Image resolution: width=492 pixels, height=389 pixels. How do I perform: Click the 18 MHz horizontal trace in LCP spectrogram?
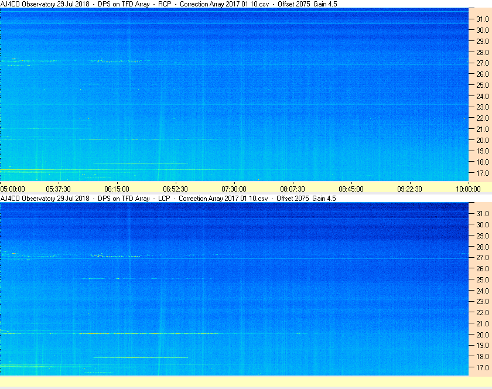click(x=141, y=357)
